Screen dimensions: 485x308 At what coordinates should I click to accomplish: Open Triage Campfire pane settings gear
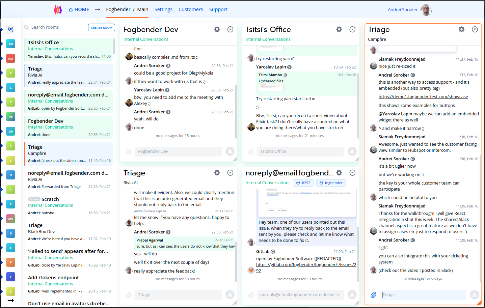click(461, 29)
